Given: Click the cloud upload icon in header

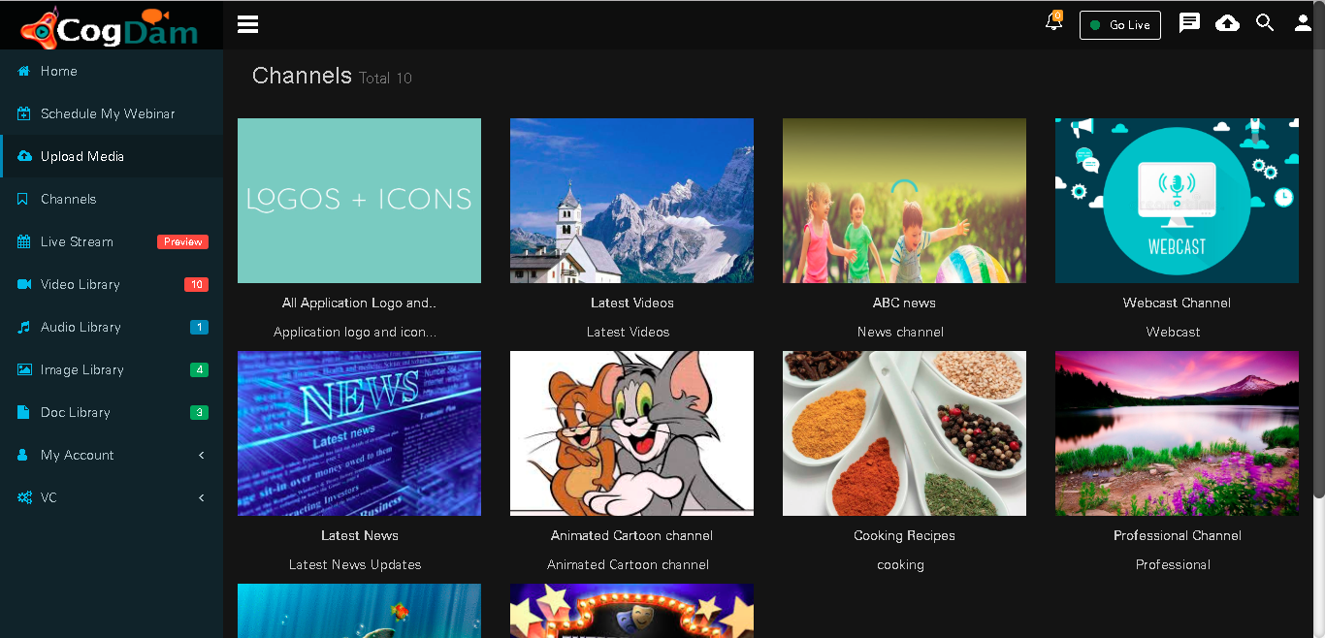Looking at the screenshot, I should click(1227, 23).
